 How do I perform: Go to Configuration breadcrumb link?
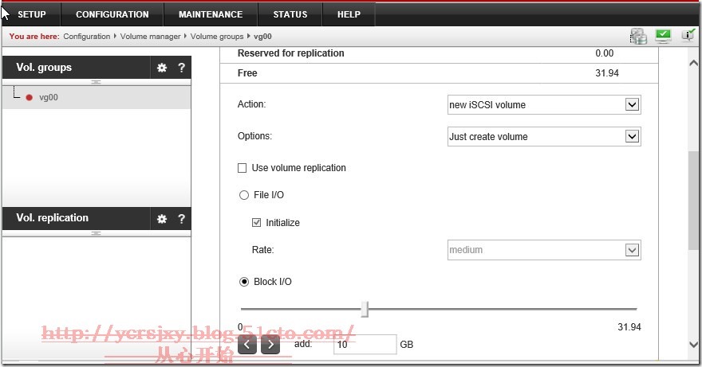pos(87,36)
